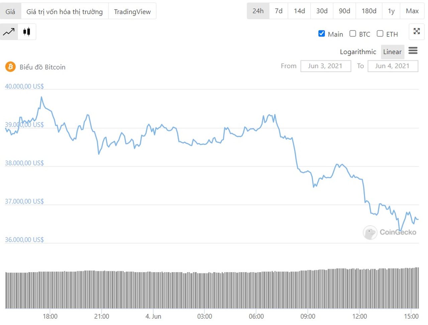Screen dimensions: 428x325
Task: Switch to the TradingView tab
Action: pyautogui.click(x=132, y=11)
